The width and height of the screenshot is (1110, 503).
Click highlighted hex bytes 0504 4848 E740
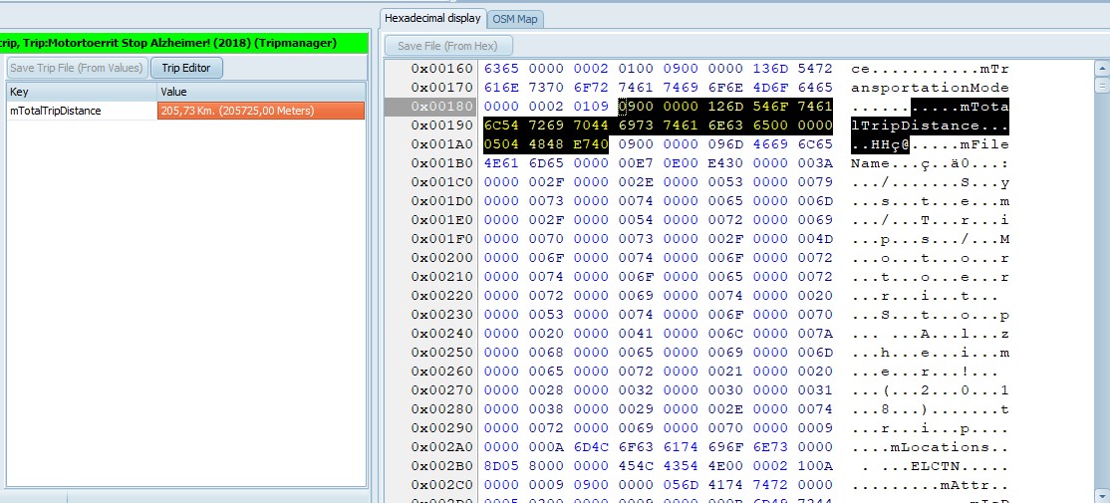[x=545, y=144]
